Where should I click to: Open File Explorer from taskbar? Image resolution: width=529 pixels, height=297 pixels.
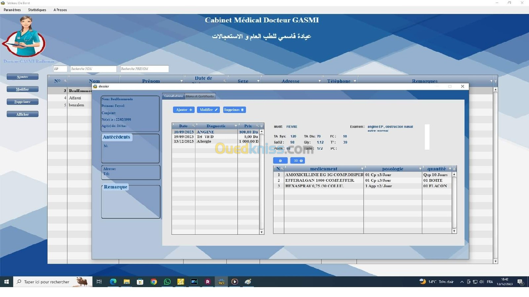pyautogui.click(x=127, y=282)
